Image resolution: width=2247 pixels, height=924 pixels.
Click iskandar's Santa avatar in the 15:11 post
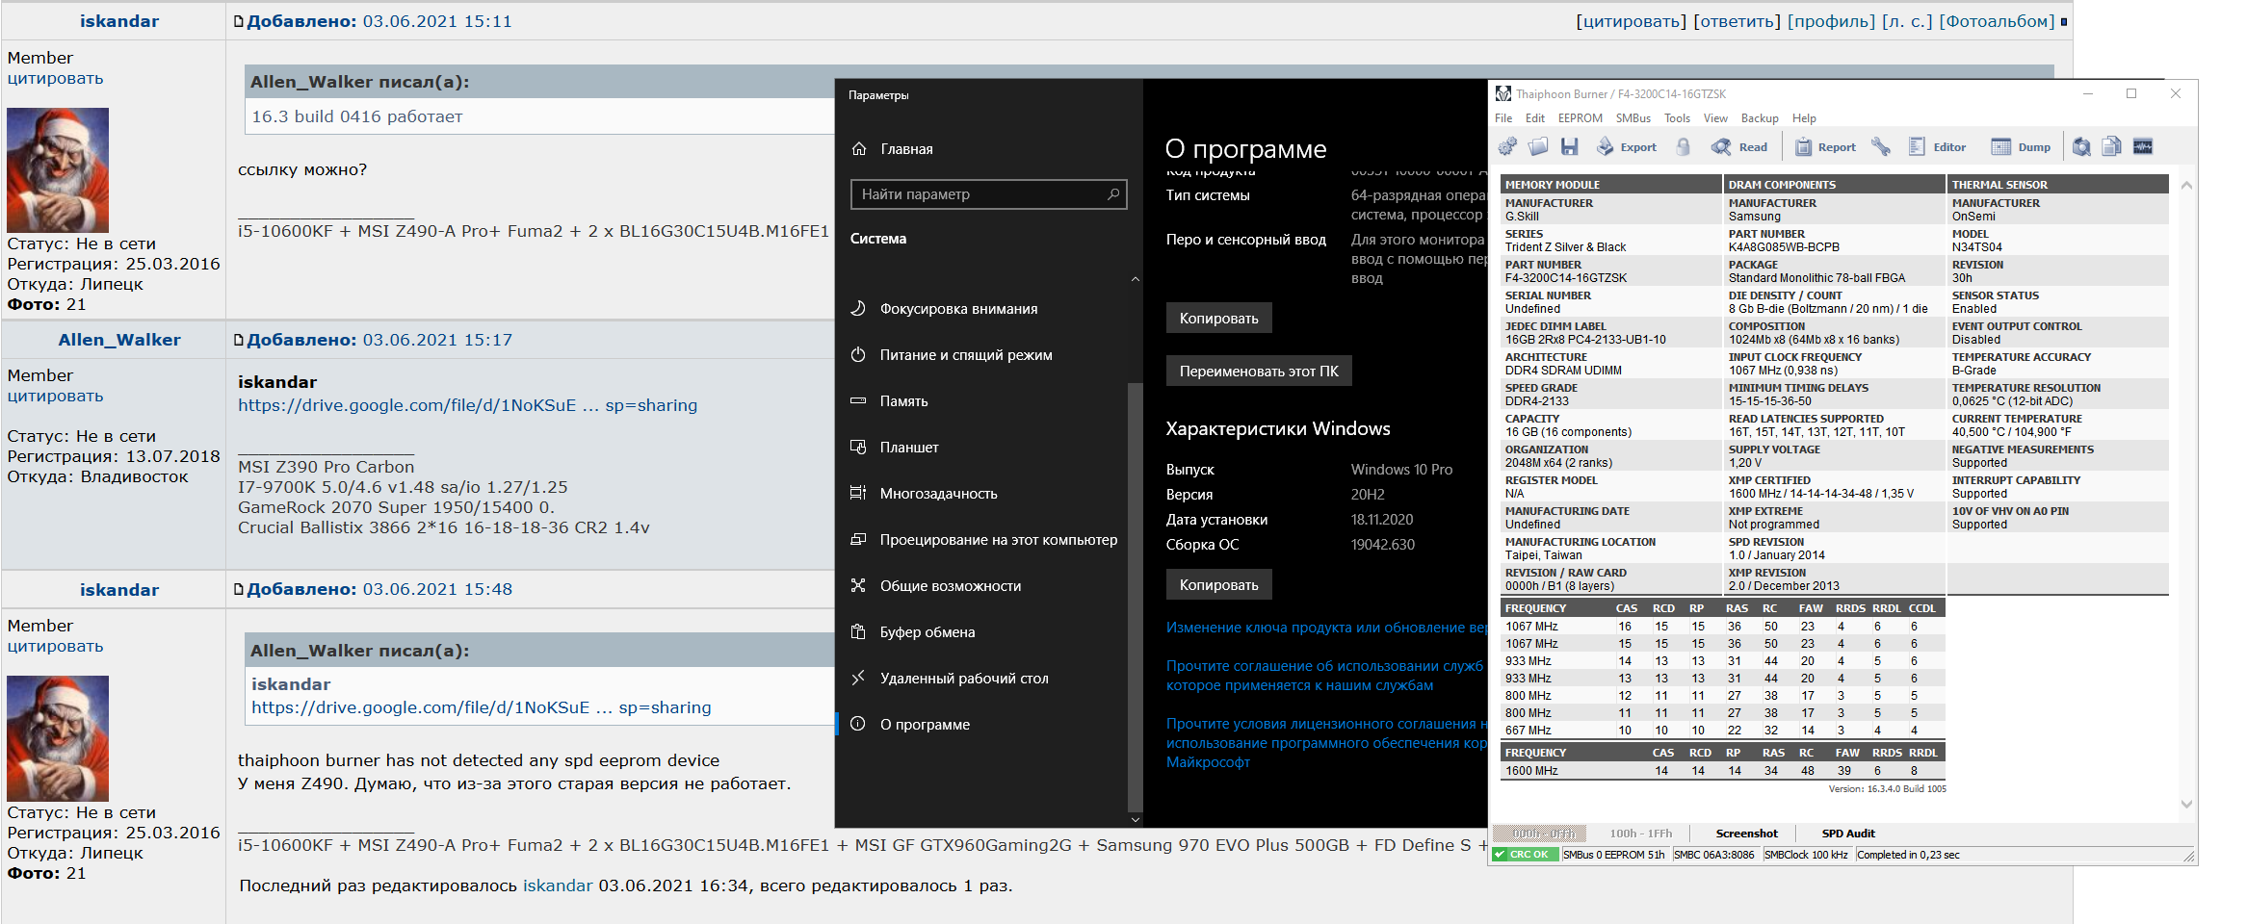[58, 169]
